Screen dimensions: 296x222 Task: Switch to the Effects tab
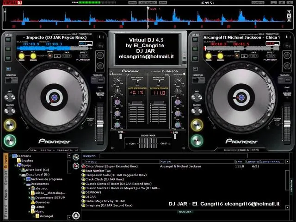[6, 195]
